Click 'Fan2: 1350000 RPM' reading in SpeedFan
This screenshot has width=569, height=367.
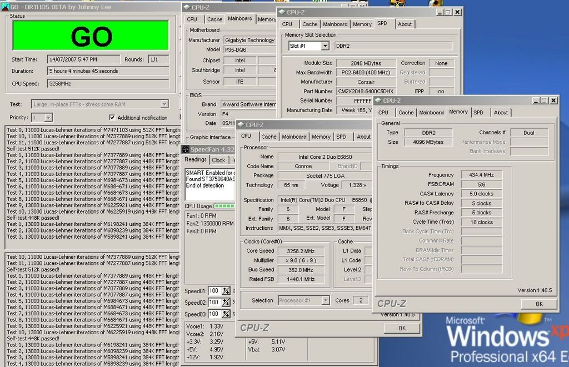209,223
